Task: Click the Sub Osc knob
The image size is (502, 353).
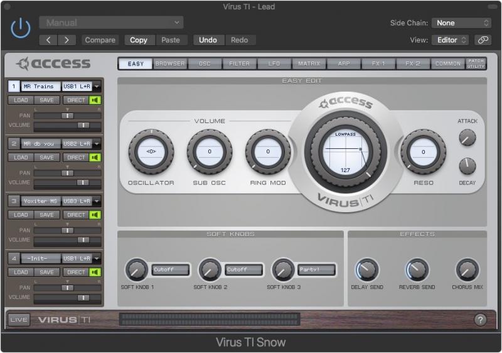Action: 210,151
